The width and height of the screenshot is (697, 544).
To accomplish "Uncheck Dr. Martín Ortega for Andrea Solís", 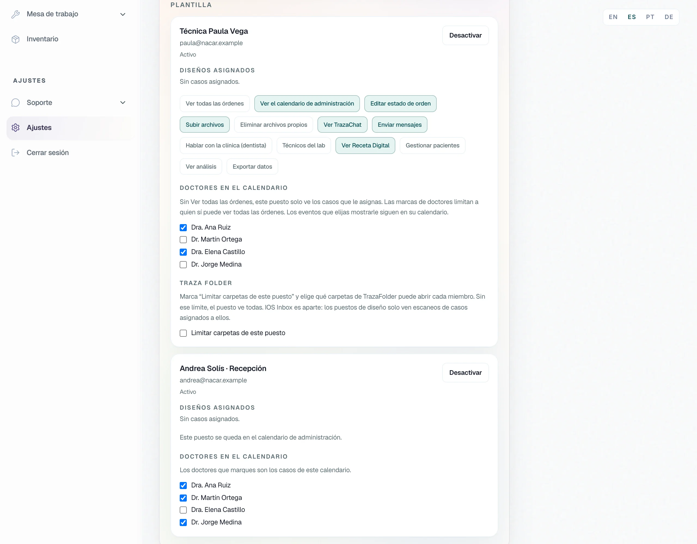I will pos(183,498).
